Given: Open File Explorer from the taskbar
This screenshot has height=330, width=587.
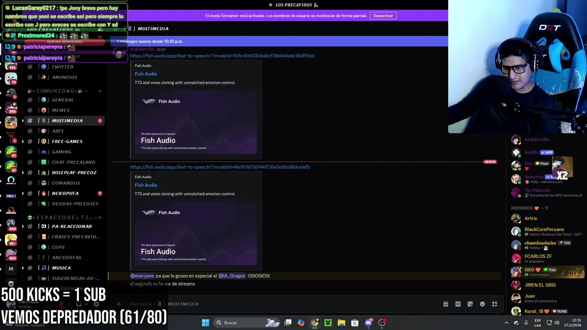Looking at the screenshot, I should coord(341,323).
